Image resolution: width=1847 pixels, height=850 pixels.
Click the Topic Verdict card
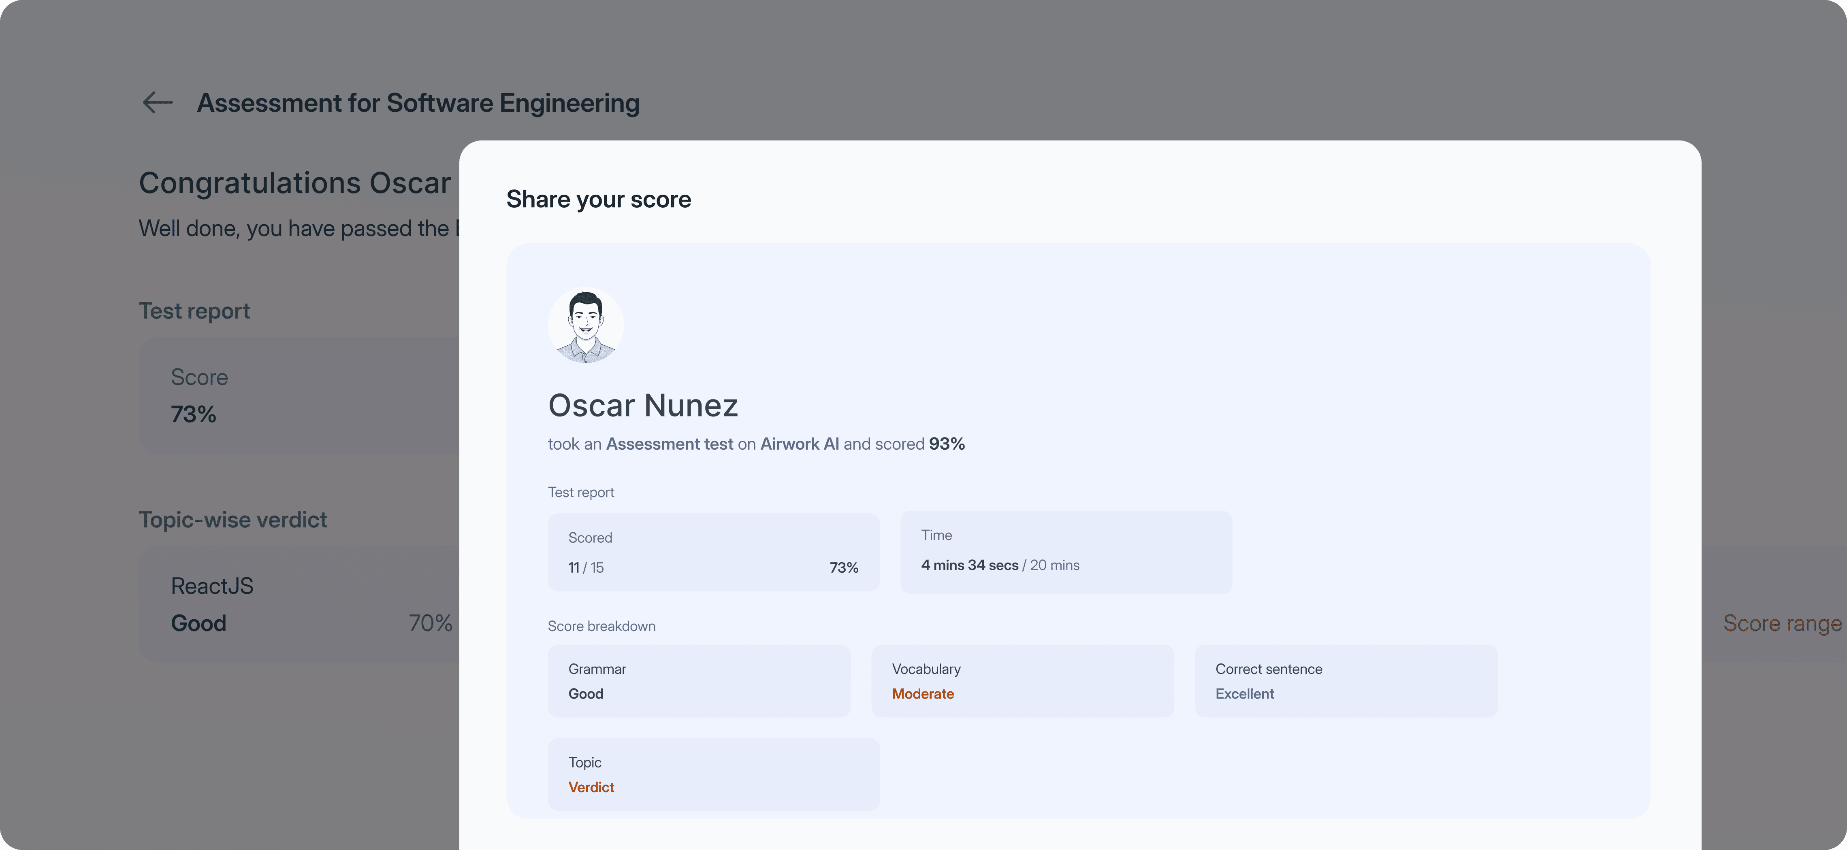tap(713, 774)
